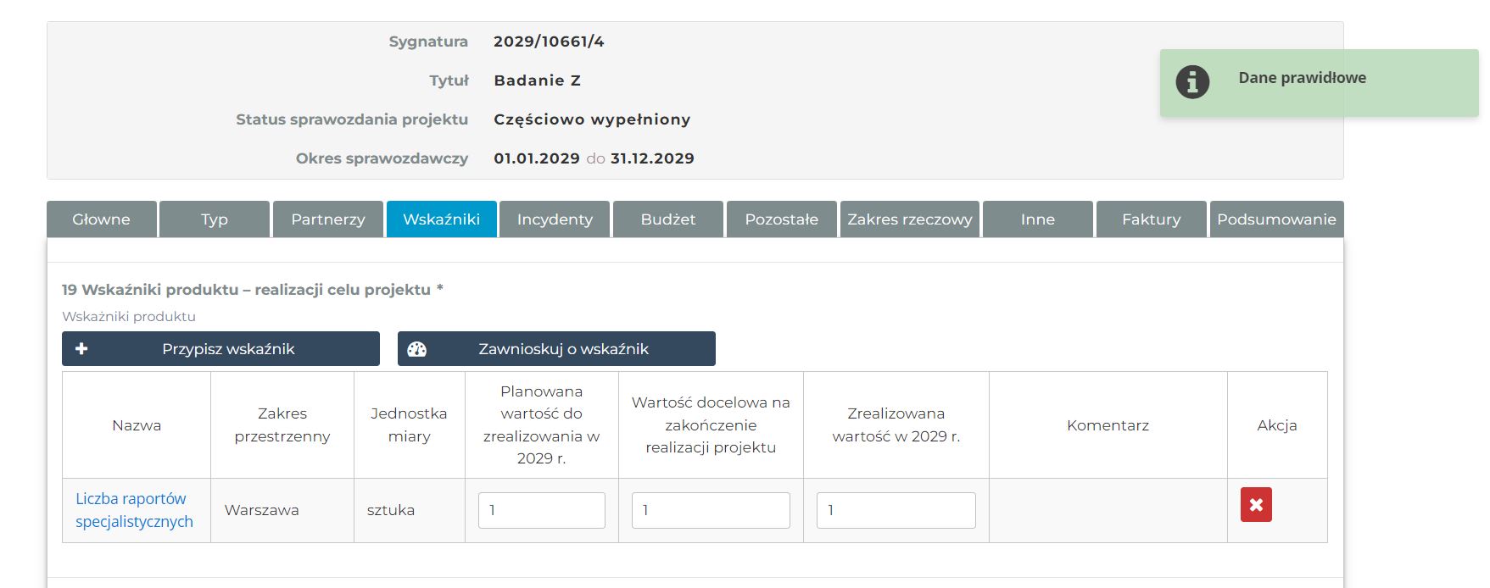
Task: Click the gauge icon on Zawnioskuj o wskaźnik
Action: 417,349
